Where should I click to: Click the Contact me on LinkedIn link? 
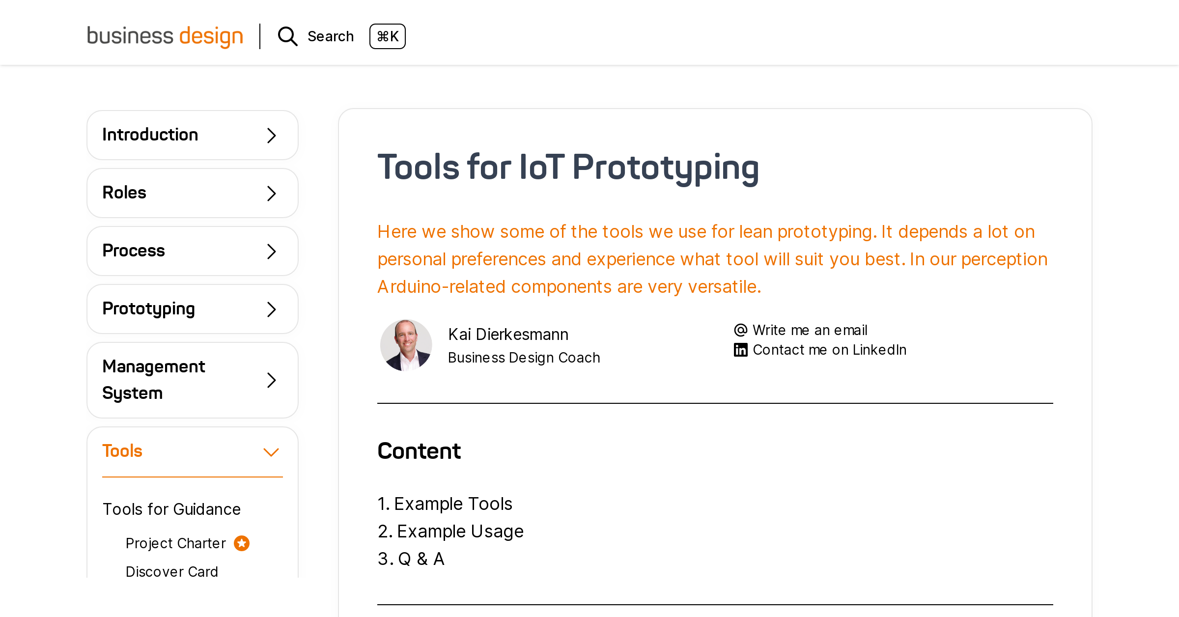coord(829,349)
